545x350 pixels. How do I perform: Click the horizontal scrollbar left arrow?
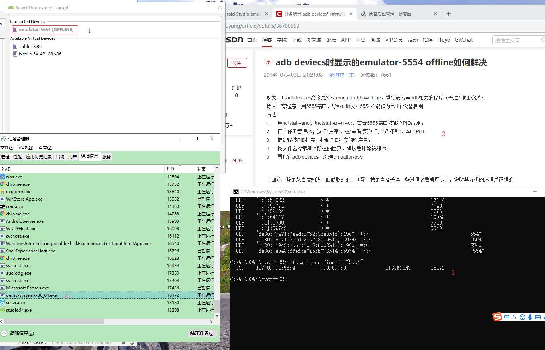click(x=2, y=321)
